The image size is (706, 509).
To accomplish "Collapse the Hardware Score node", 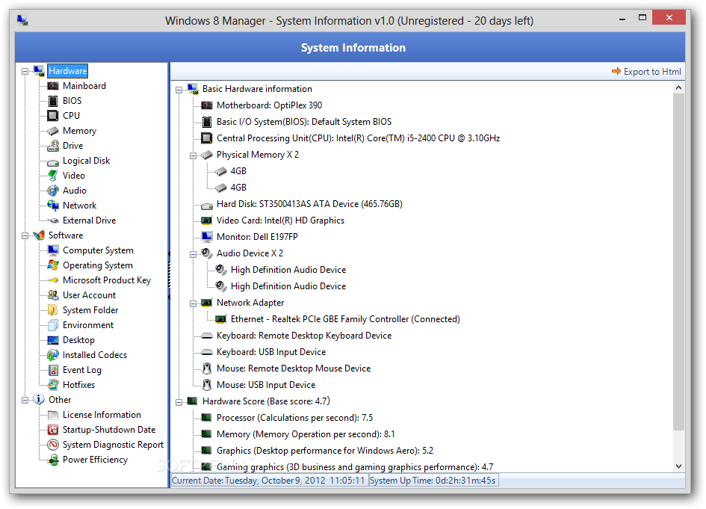I will pyautogui.click(x=179, y=402).
